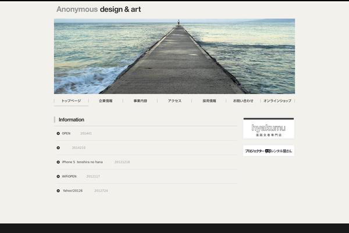The image size is (349, 233).
Task: Click the bullet icon beside the 2014210 entry
Action: tap(58, 147)
